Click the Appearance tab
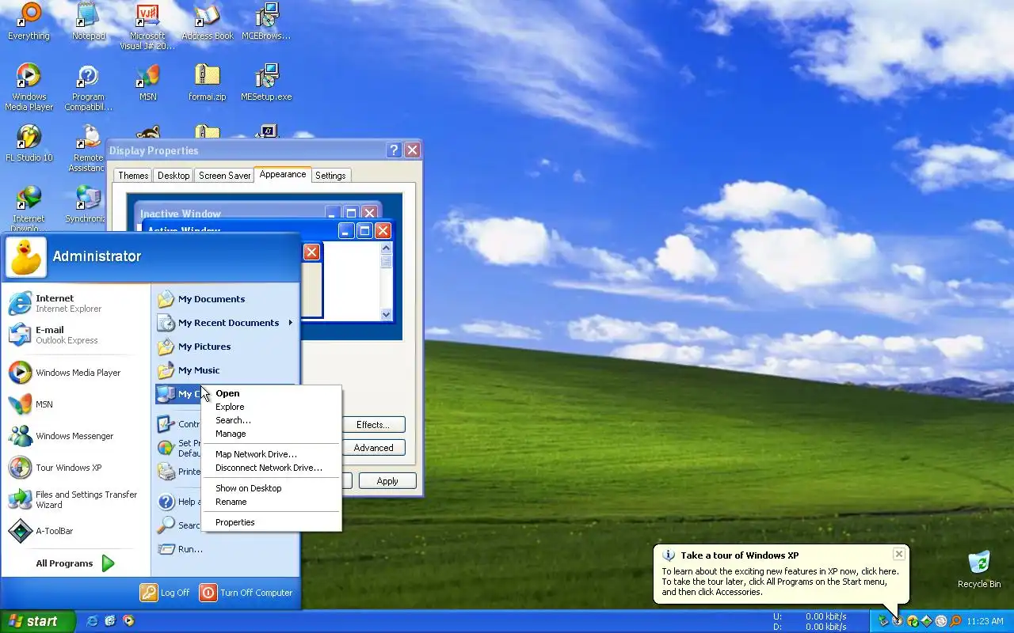Viewport: 1014px width, 633px height. (283, 174)
